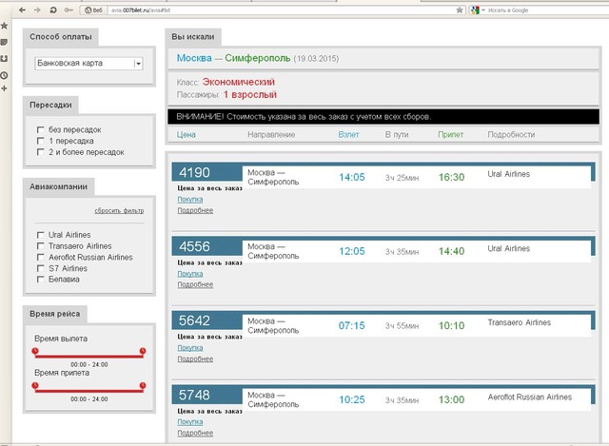
Task: Click the '3ч 55мин' duration text
Action: [x=402, y=326]
